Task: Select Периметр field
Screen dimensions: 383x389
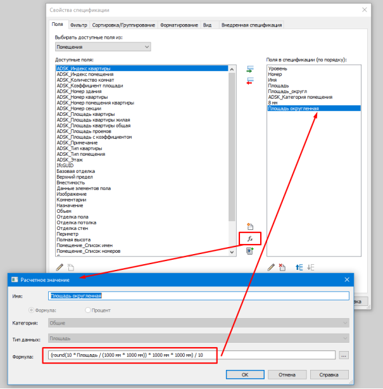Action: click(x=142, y=234)
